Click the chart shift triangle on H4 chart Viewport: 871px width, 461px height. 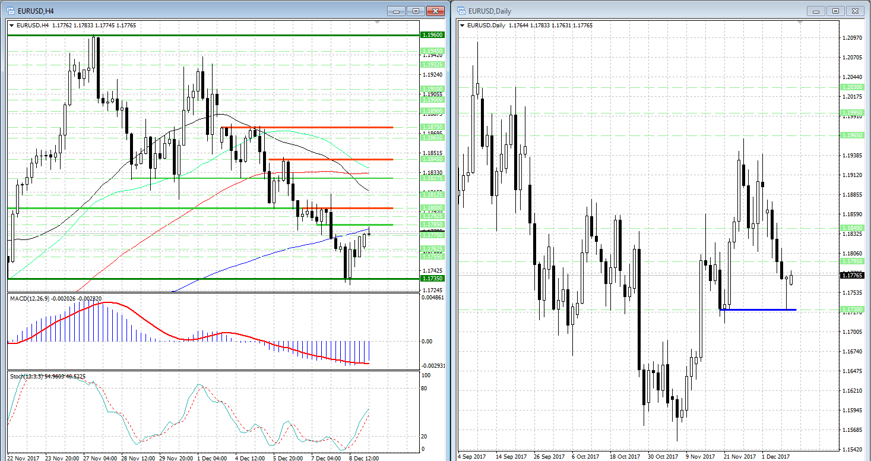click(x=376, y=23)
